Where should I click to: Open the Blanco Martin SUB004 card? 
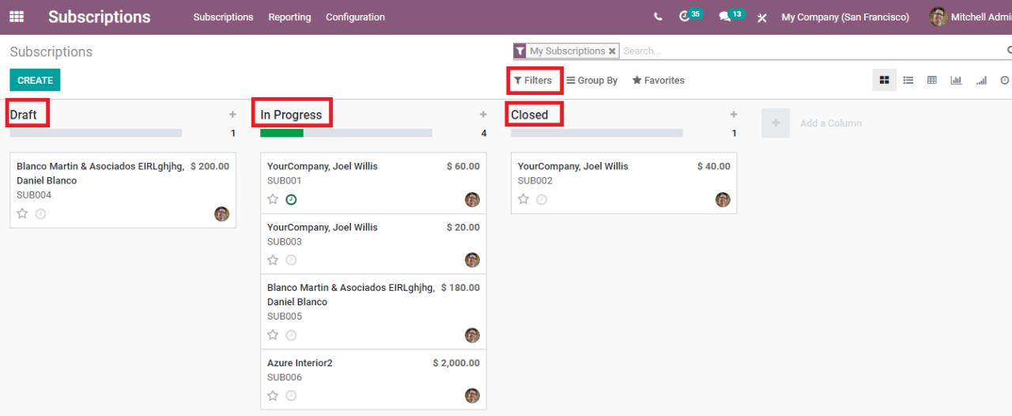123,190
